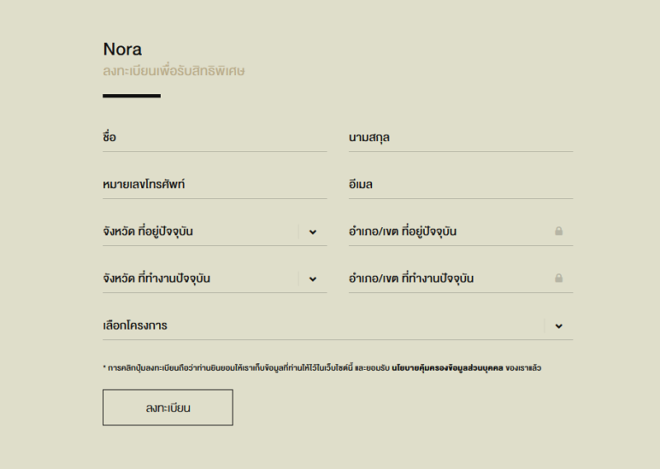Click the consent notice starting with การคลิกปุ่มลงทะเบียน
The height and width of the screenshot is (469, 660).
coord(322,368)
